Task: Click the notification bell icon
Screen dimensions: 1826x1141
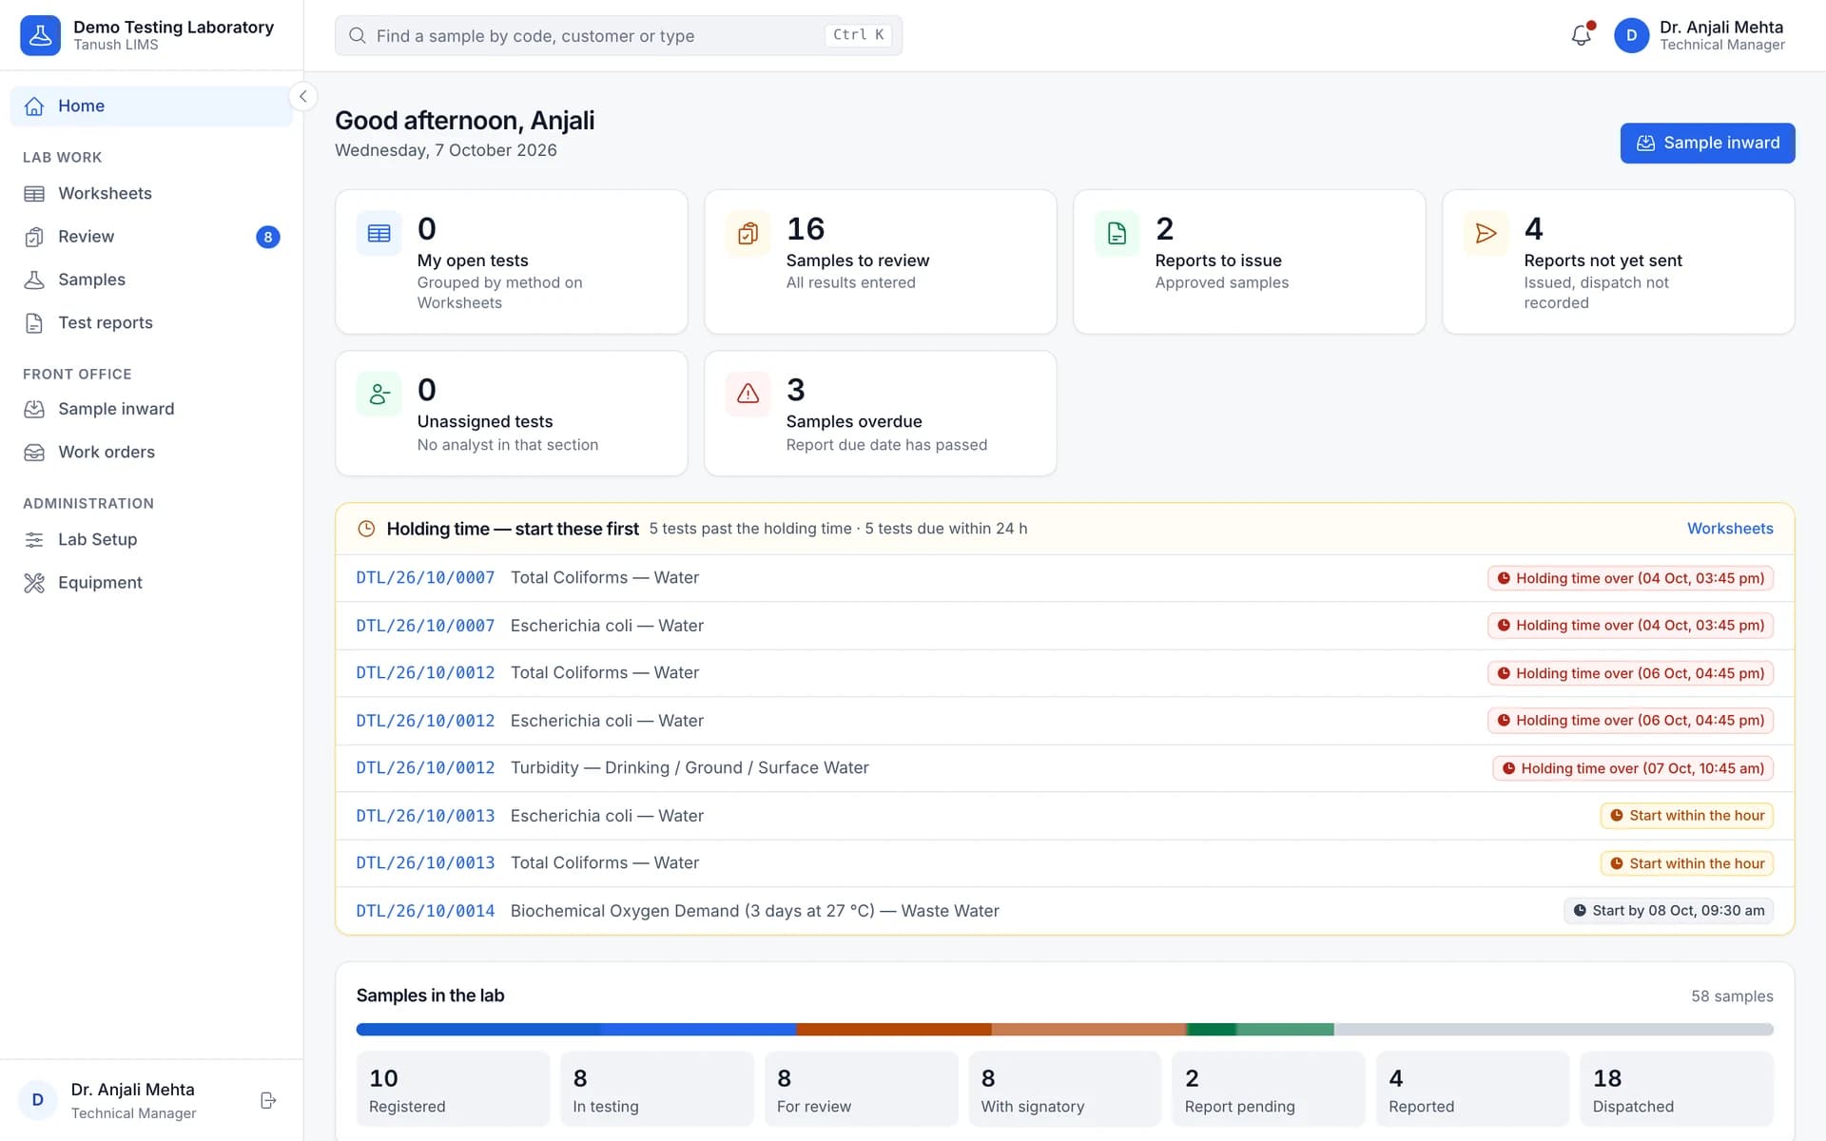Action: 1581,35
